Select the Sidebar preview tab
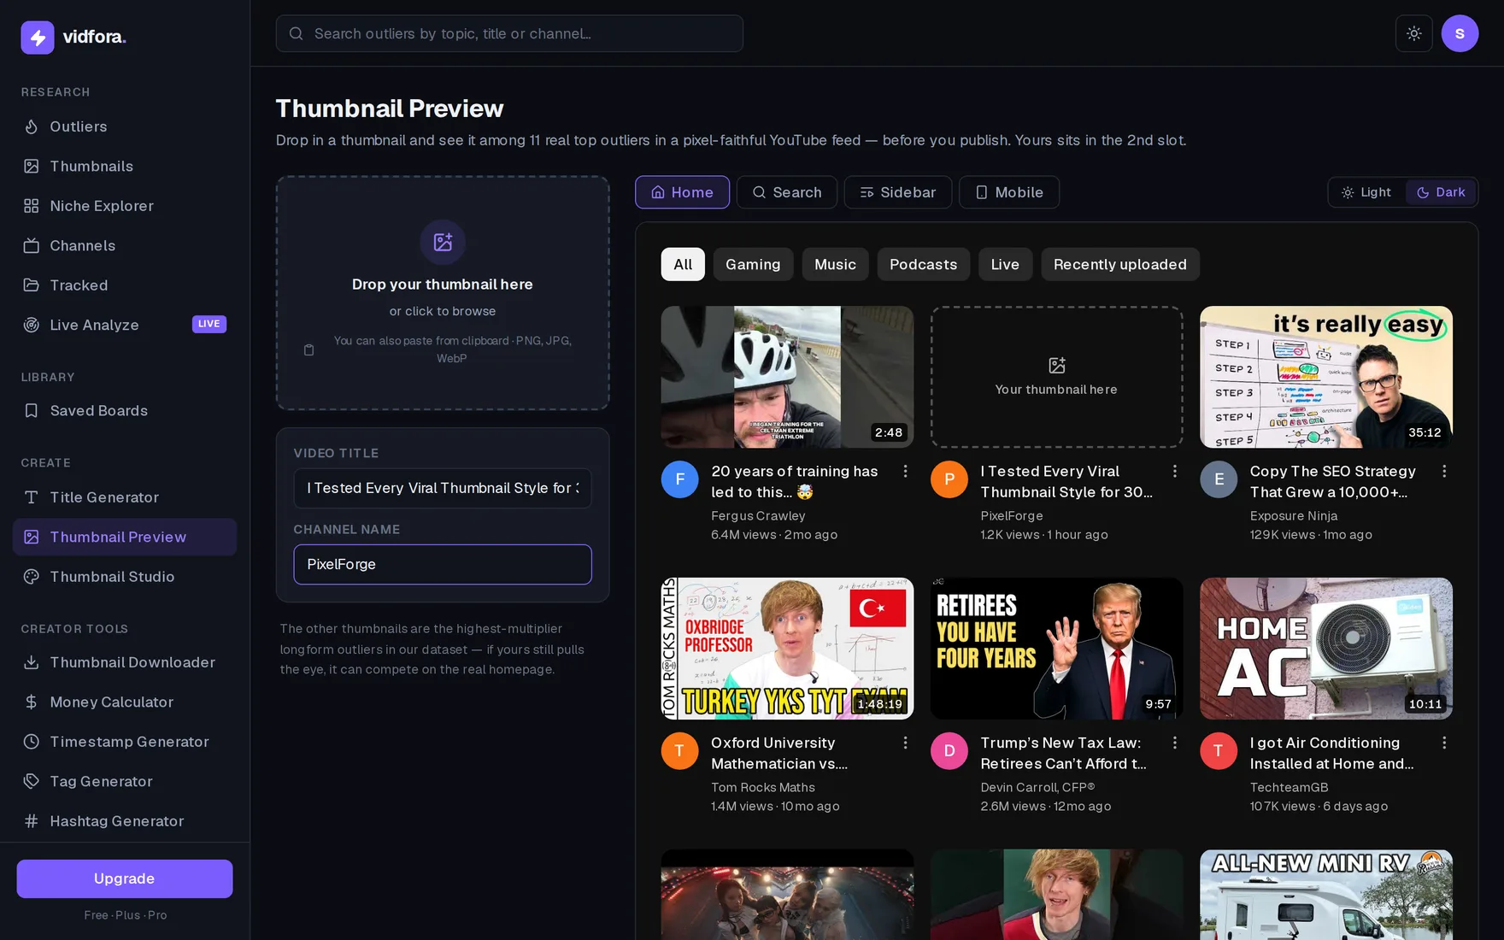Viewport: 1504px width, 940px height. [898, 192]
